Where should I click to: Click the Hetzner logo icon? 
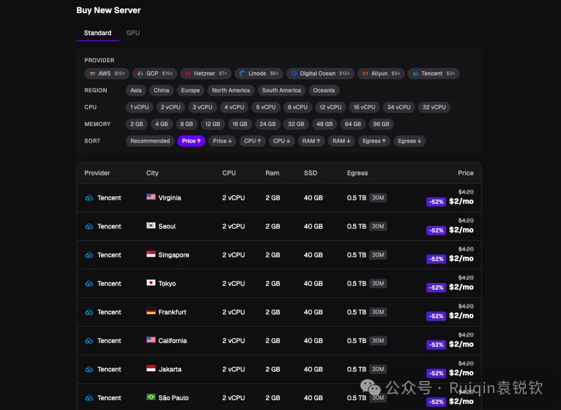point(188,74)
